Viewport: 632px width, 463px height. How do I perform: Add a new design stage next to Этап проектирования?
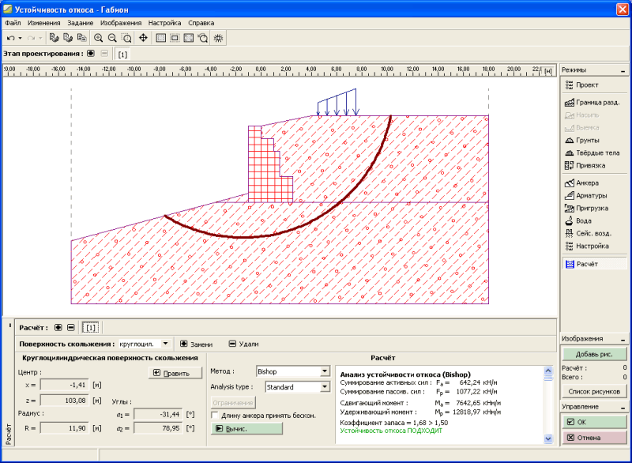click(x=91, y=53)
